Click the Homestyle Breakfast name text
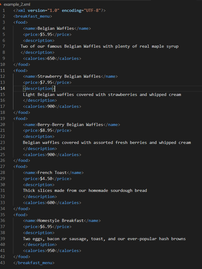The width and height of the screenshot is (202, 269). [60, 220]
